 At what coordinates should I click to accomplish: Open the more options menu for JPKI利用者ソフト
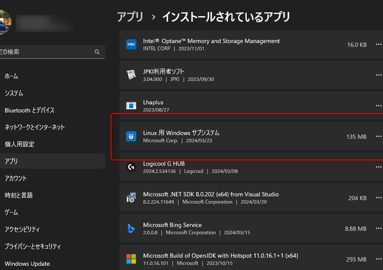click(378, 75)
